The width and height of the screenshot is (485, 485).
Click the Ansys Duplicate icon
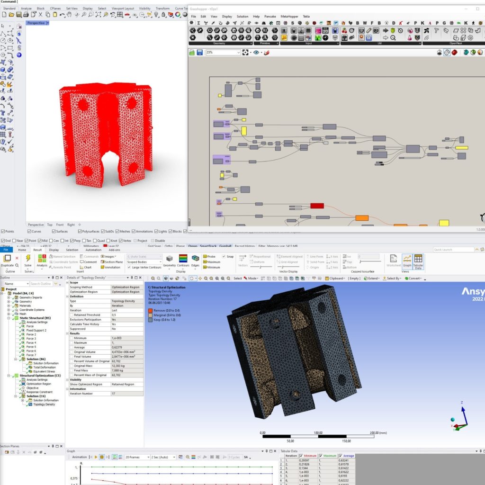pyautogui.click(x=7, y=258)
